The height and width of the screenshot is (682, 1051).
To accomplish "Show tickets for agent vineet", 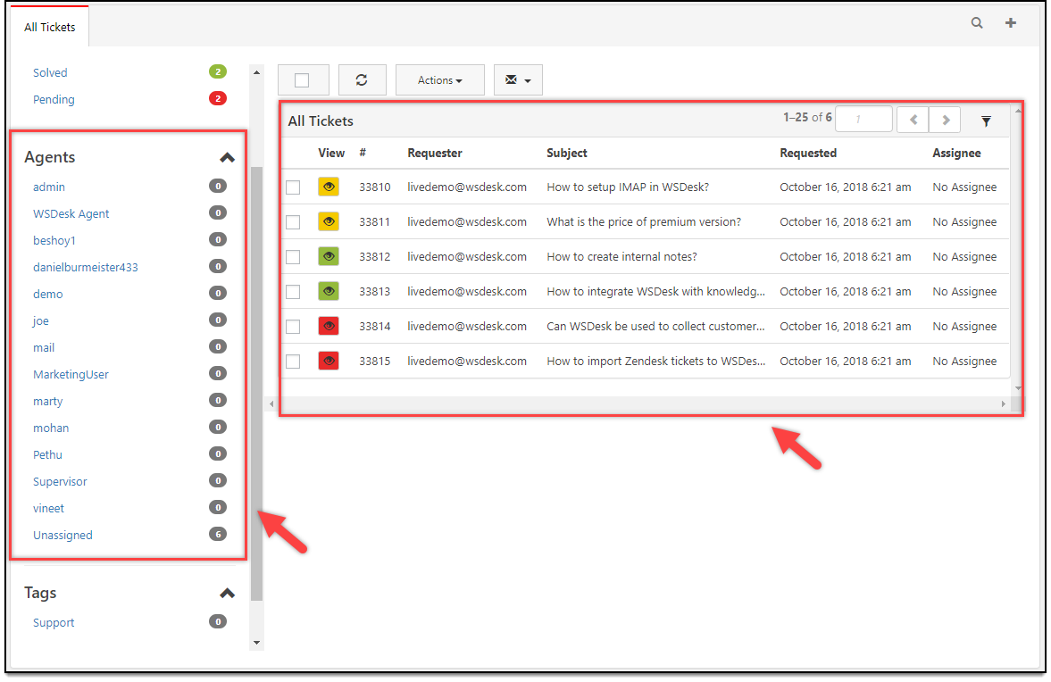I will tap(48, 509).
